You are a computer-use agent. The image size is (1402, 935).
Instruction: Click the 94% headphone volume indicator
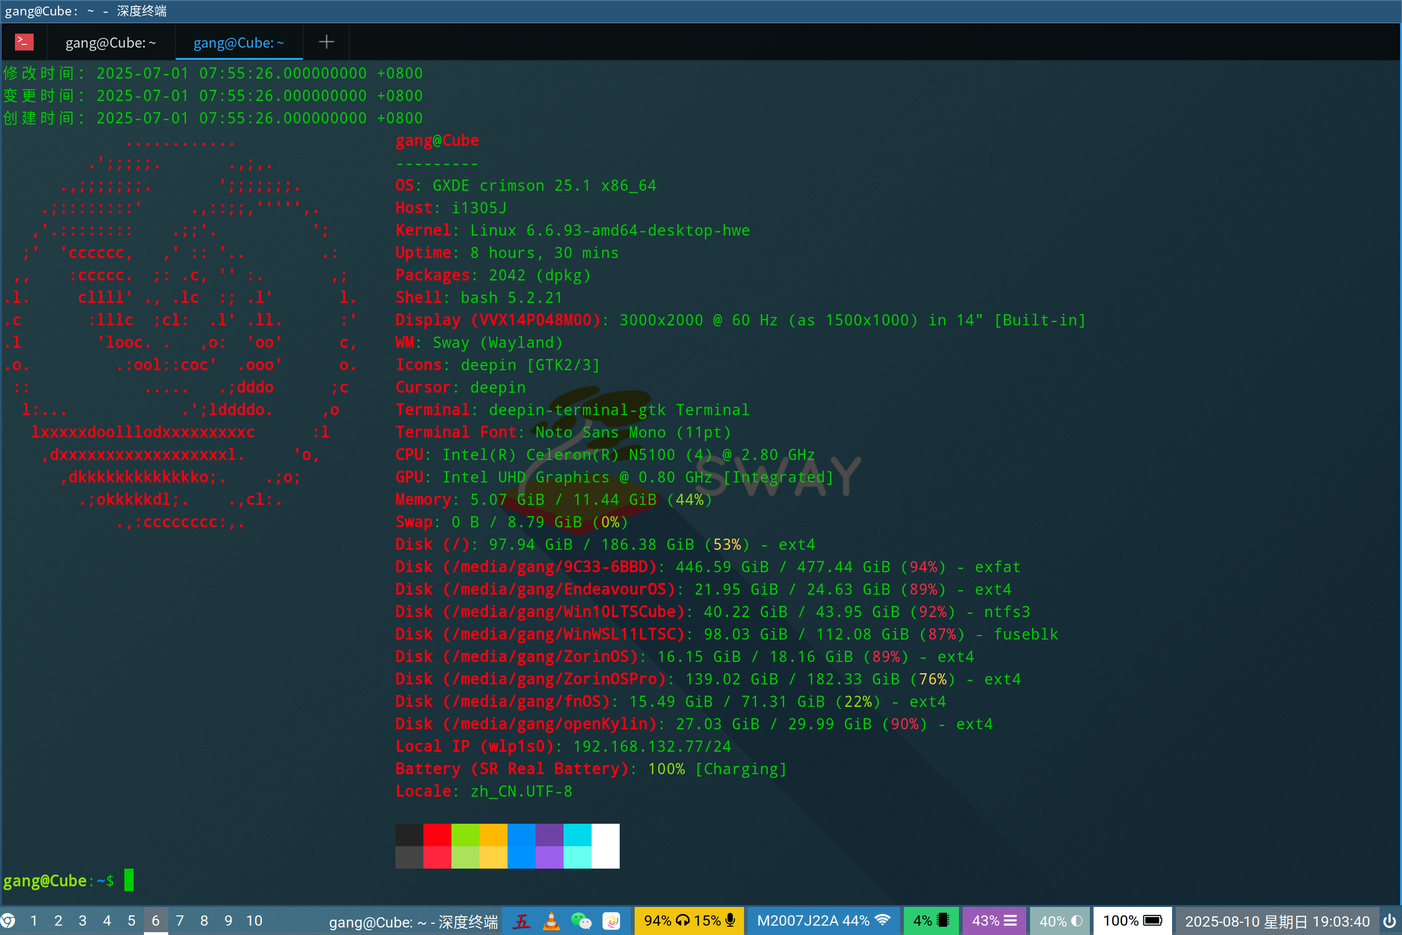(x=667, y=921)
